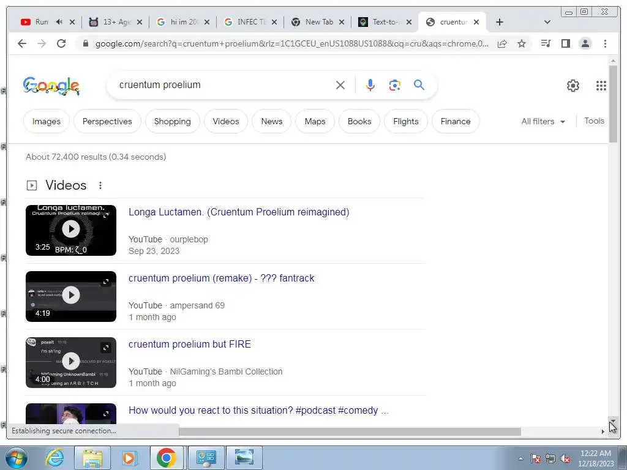627x470 pixels.
Task: Open Videos section three-dot options
Action: [100, 185]
